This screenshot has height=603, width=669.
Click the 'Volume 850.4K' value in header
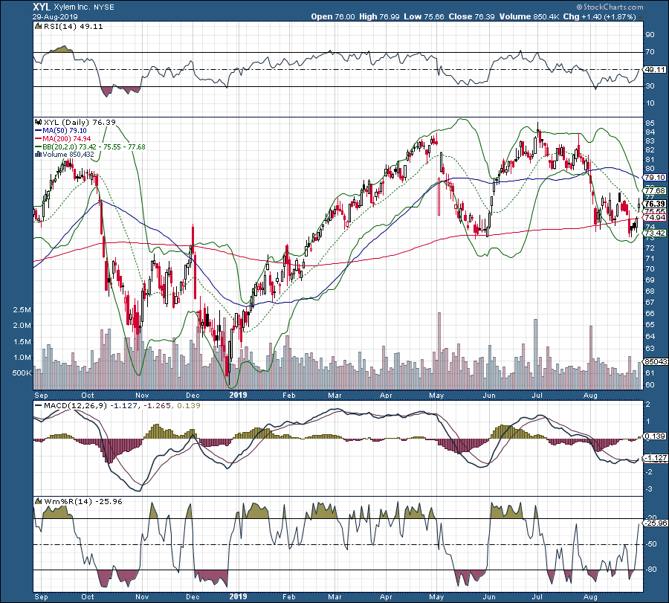529,16
